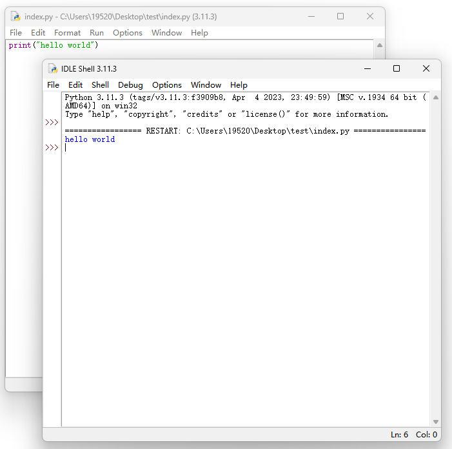Screen dimensions: 452x449
Task: Close the index.py editor window
Action: click(x=370, y=16)
